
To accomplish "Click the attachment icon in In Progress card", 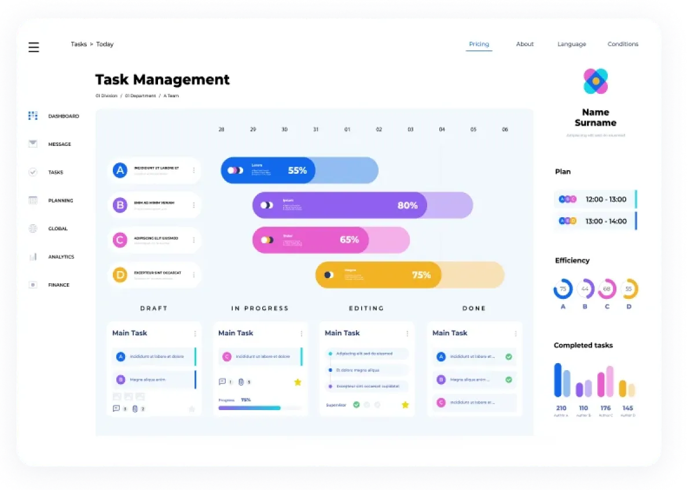I will [x=241, y=382].
